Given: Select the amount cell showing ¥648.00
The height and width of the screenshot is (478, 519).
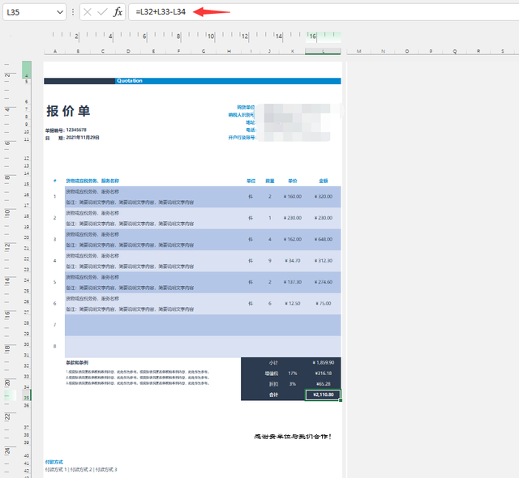Looking at the screenshot, I should click(x=324, y=239).
